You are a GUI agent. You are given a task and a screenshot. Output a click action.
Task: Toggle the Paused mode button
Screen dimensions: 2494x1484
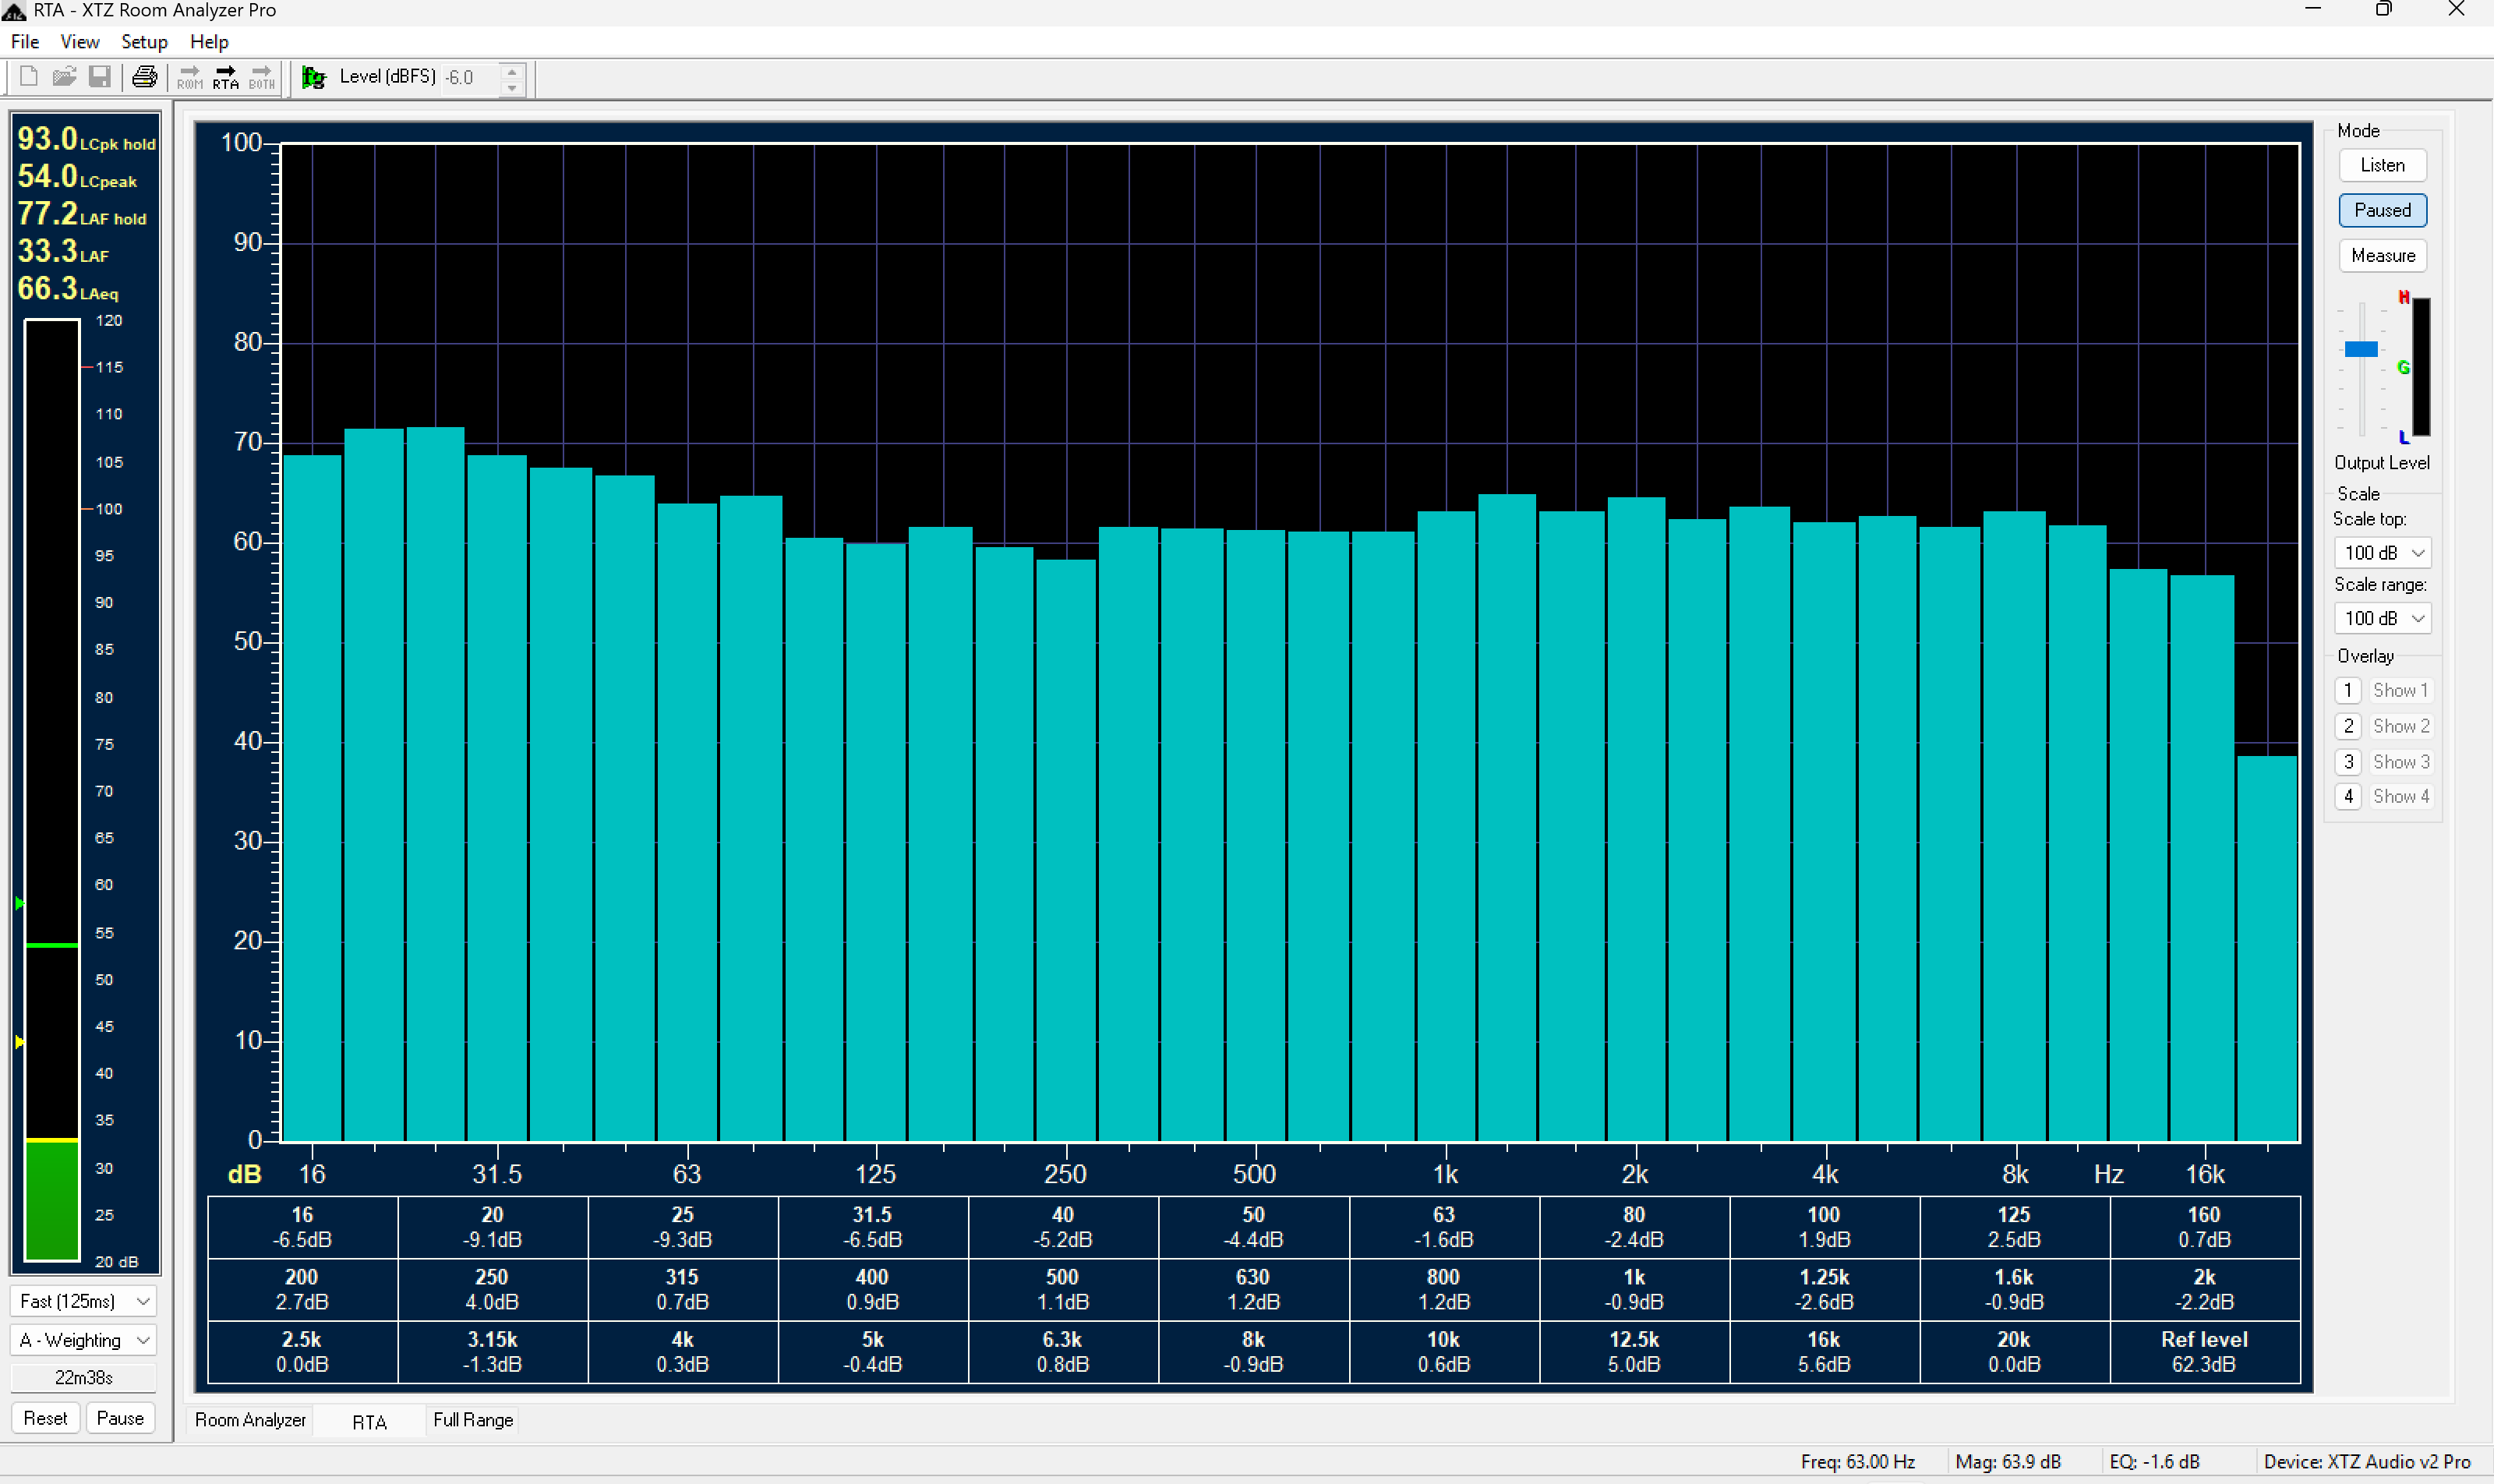pyautogui.click(x=2382, y=210)
